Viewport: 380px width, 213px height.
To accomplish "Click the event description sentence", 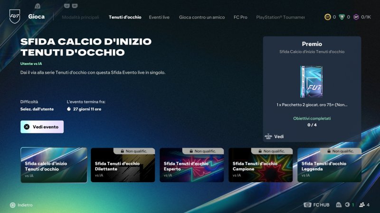I will coord(93,72).
